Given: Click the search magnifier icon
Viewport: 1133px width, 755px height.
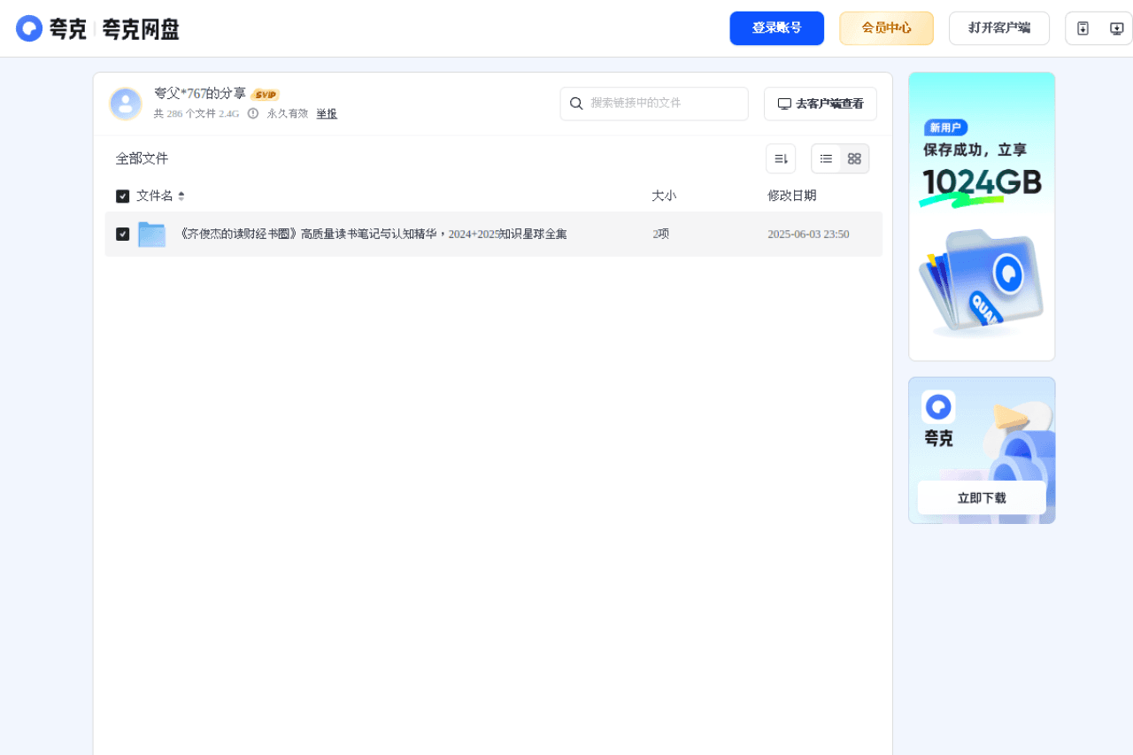Looking at the screenshot, I should [576, 104].
